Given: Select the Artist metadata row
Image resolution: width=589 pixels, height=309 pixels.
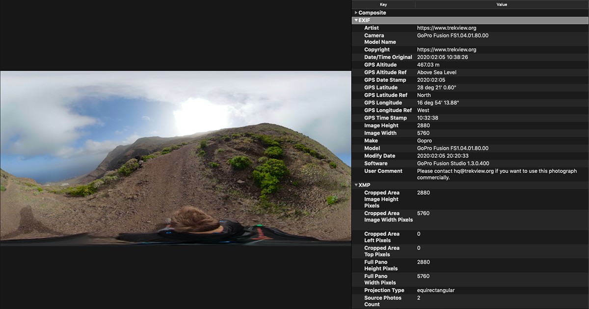Looking at the screenshot, I should click(x=372, y=28).
